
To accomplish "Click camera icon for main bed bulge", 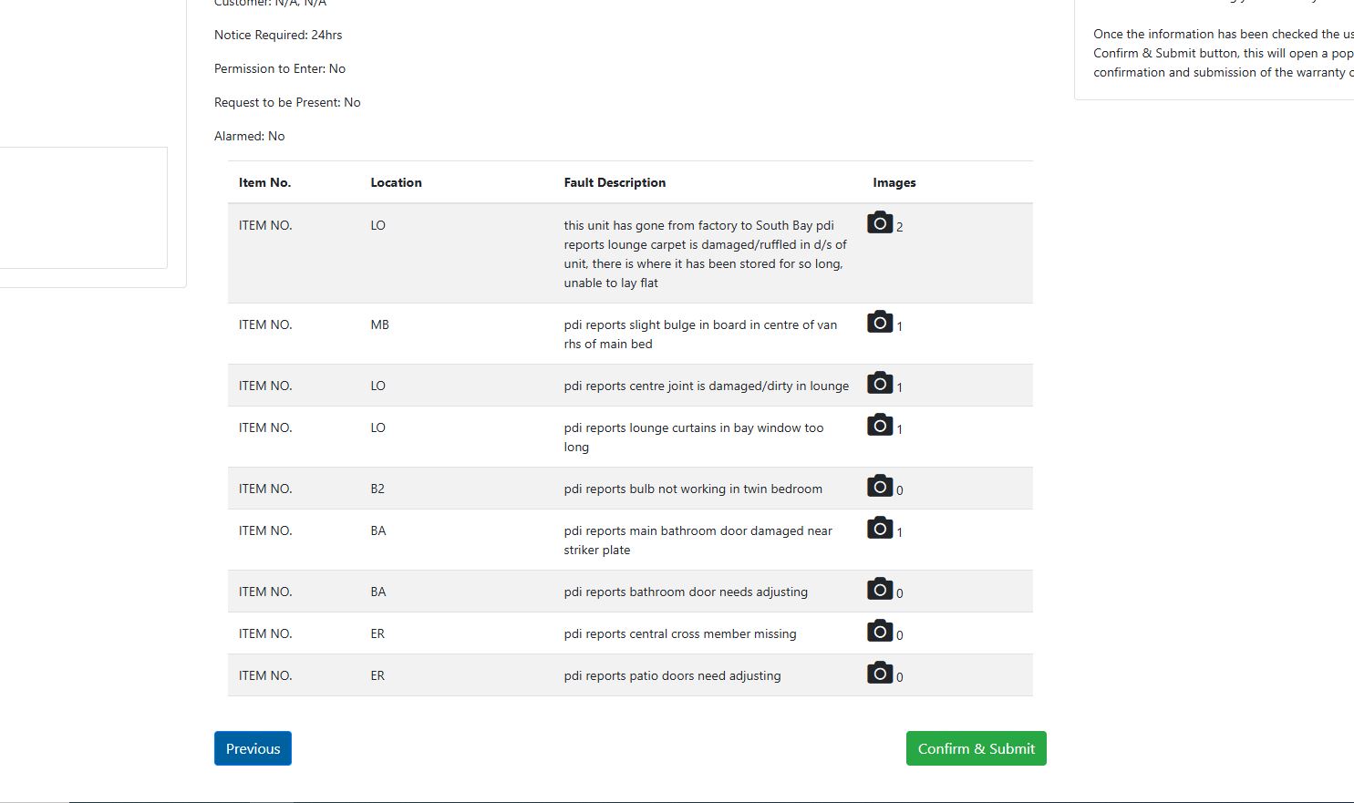I will pos(879,323).
